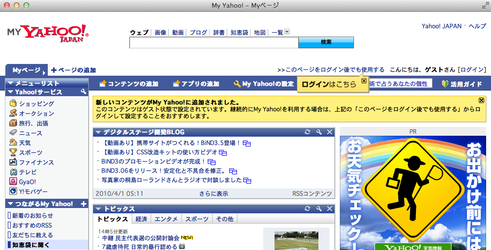The height and width of the screenshot is (250, 491).
Task: Click the wrench icon in Yahoo!サービス header
Action: (x=83, y=92)
